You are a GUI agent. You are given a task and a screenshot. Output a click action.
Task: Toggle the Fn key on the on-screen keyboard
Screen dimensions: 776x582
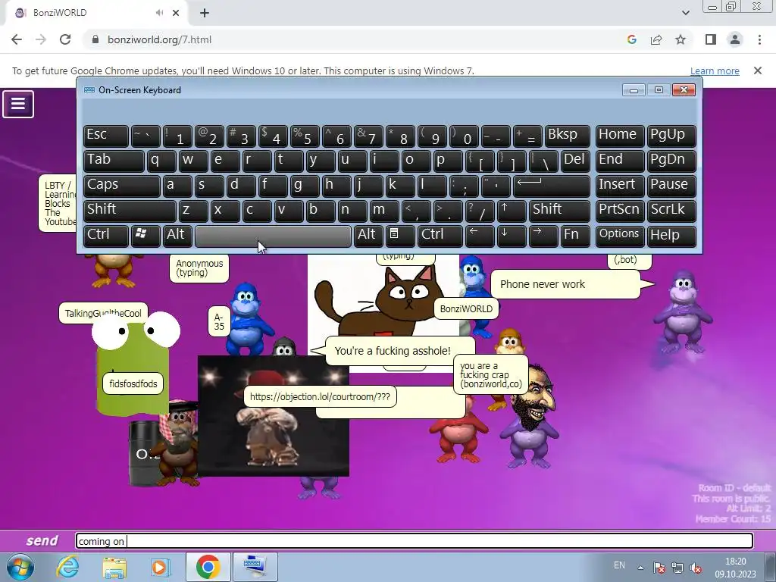[575, 235]
